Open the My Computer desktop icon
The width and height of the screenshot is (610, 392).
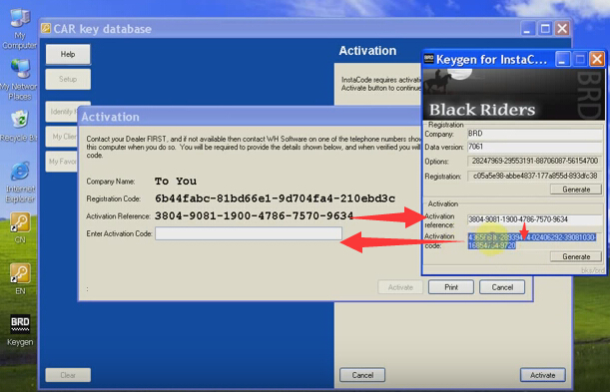(x=19, y=29)
